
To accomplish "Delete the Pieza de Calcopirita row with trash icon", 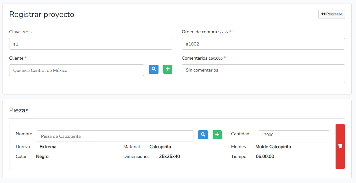I will [340, 146].
